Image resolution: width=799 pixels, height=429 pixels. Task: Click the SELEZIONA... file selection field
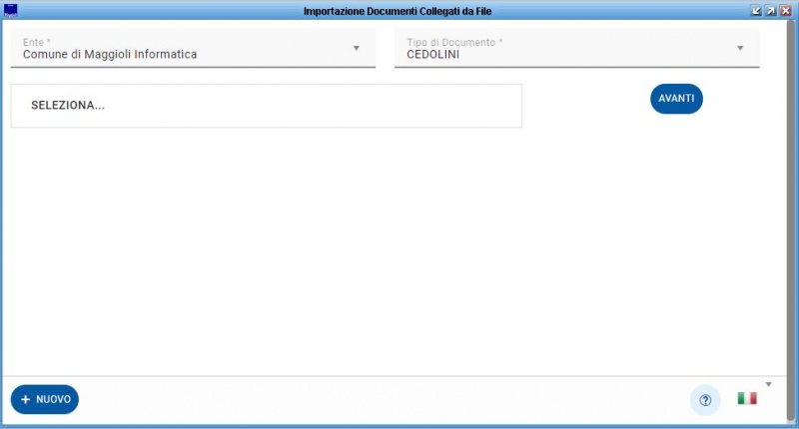pyautogui.click(x=267, y=106)
